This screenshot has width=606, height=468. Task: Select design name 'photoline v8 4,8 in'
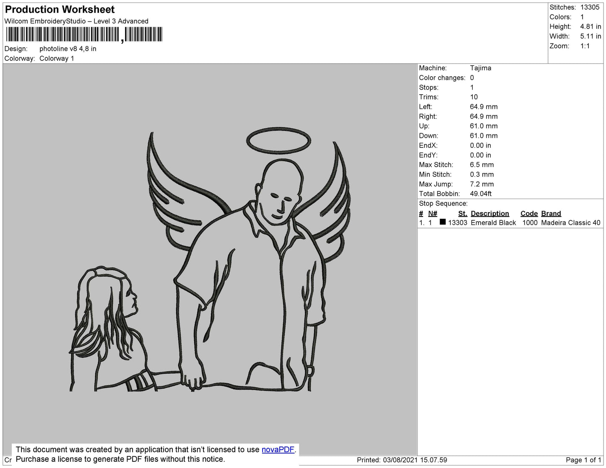pos(68,49)
